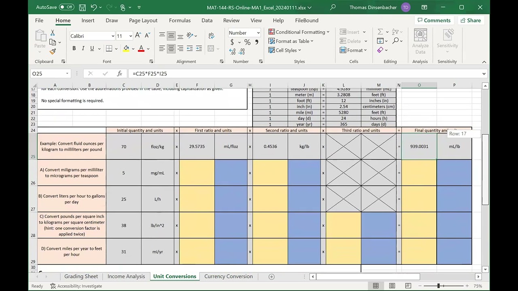Switch to Page Break Preview in status bar
518x291 pixels.
(408, 286)
